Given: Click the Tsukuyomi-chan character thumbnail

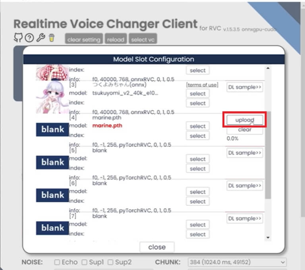Looking at the screenshot, I should [52, 97].
